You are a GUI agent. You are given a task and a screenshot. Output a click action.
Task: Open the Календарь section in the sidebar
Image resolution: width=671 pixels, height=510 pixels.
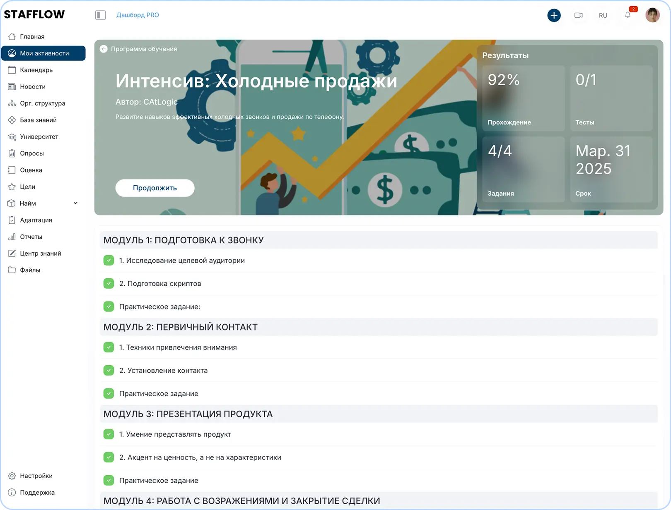tap(36, 70)
